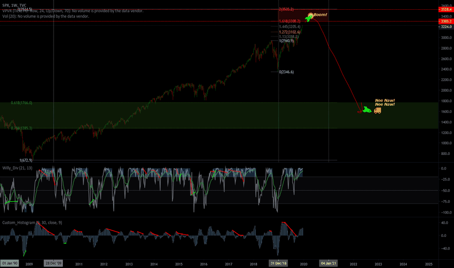Image resolution: width=454 pixels, height=268 pixels.
Task: Click the 0.618(1766.0) retracement label
Action: [x=21, y=103]
